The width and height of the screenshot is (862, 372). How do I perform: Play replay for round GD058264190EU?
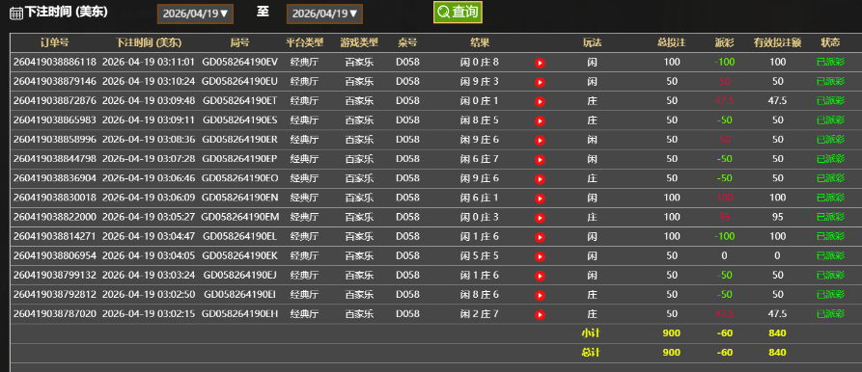click(540, 82)
